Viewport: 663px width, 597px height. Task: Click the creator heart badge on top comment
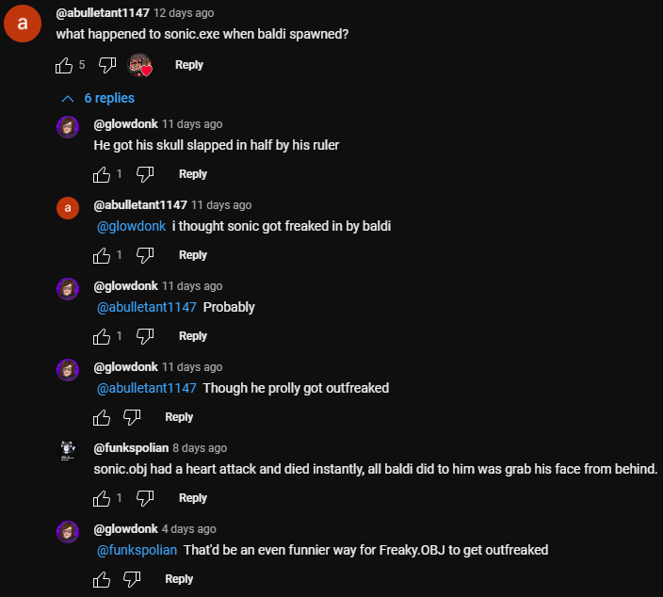pyautogui.click(x=140, y=65)
